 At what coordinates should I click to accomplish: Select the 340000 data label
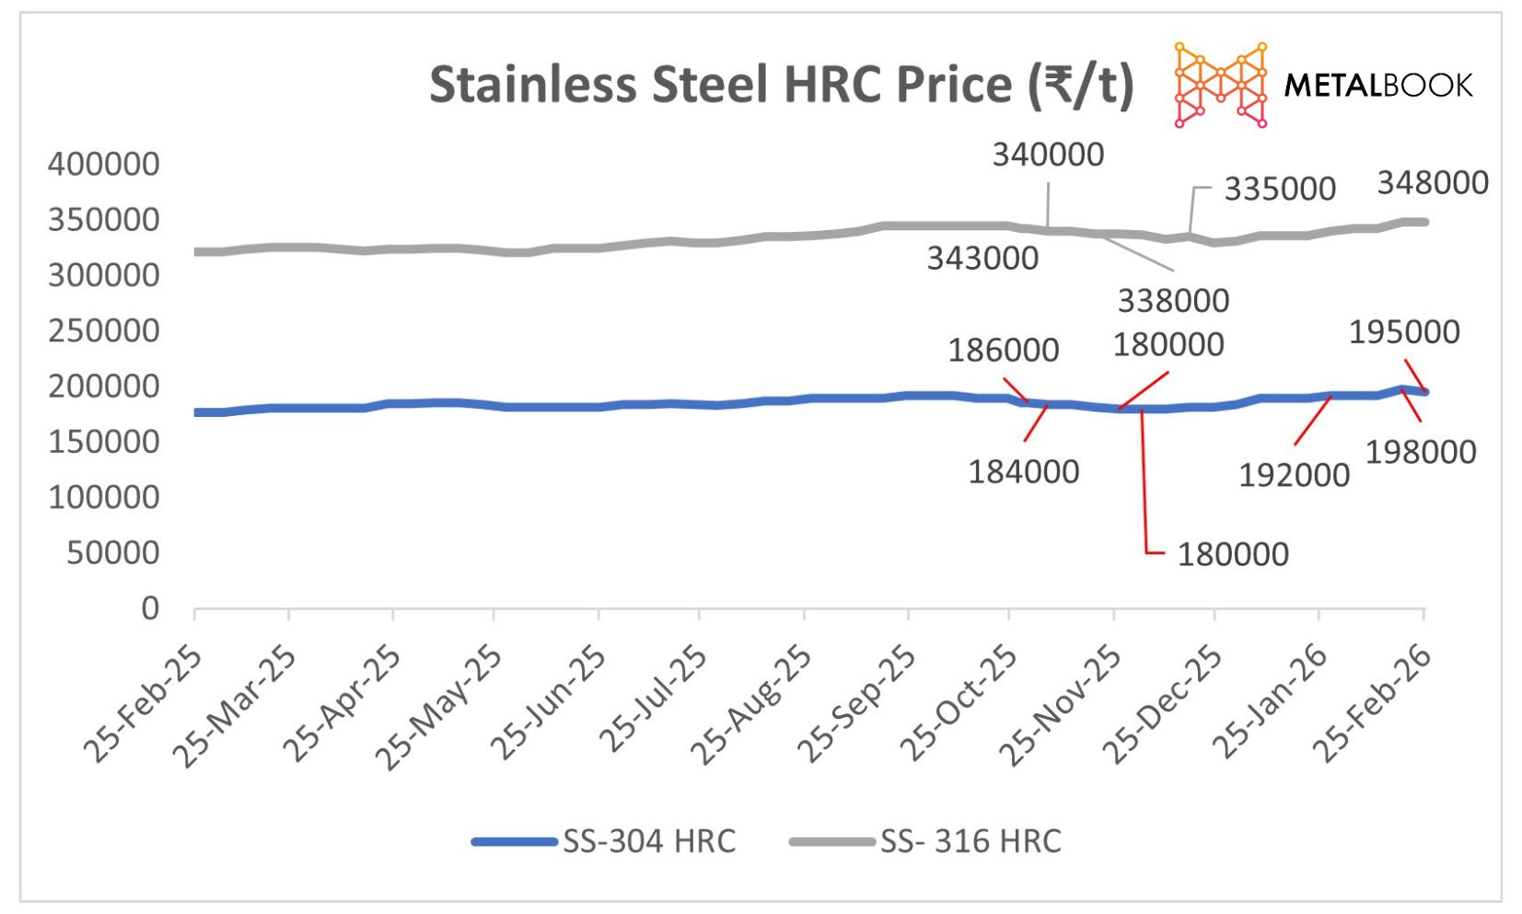(1048, 155)
